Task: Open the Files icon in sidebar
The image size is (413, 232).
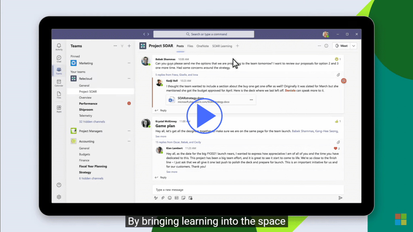Action: tap(59, 95)
